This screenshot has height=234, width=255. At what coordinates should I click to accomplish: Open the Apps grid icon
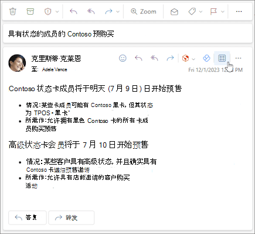click(x=222, y=58)
